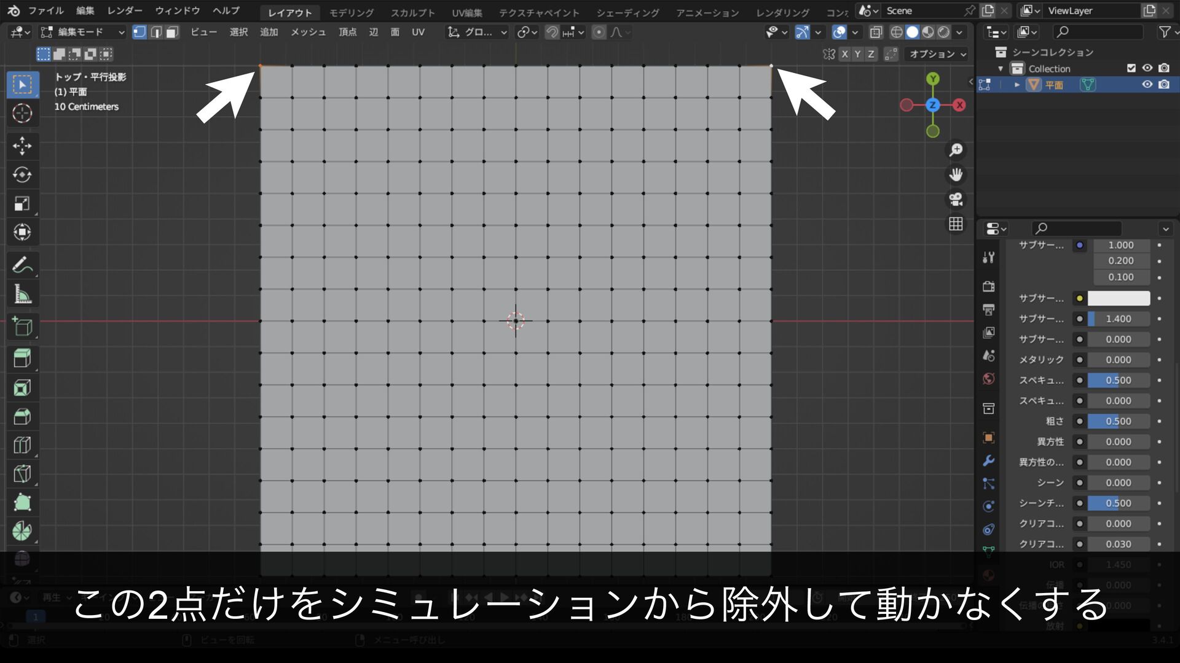Image resolution: width=1180 pixels, height=663 pixels.
Task: Select the Rotate tool
Action: click(23, 175)
